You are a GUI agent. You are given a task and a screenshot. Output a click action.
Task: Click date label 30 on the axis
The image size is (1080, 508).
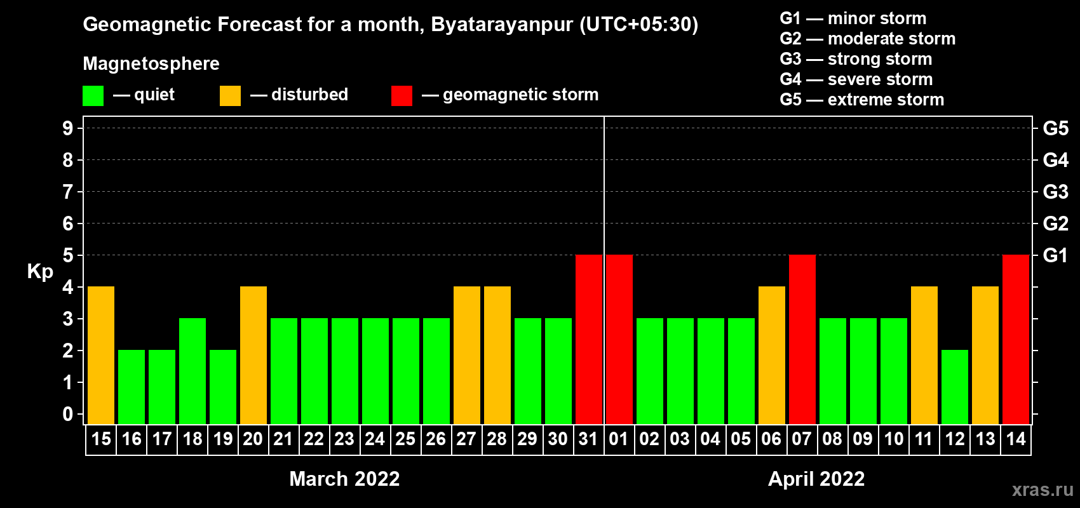tap(558, 439)
